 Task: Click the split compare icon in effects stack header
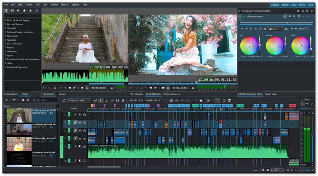pyautogui.click(x=303, y=11)
